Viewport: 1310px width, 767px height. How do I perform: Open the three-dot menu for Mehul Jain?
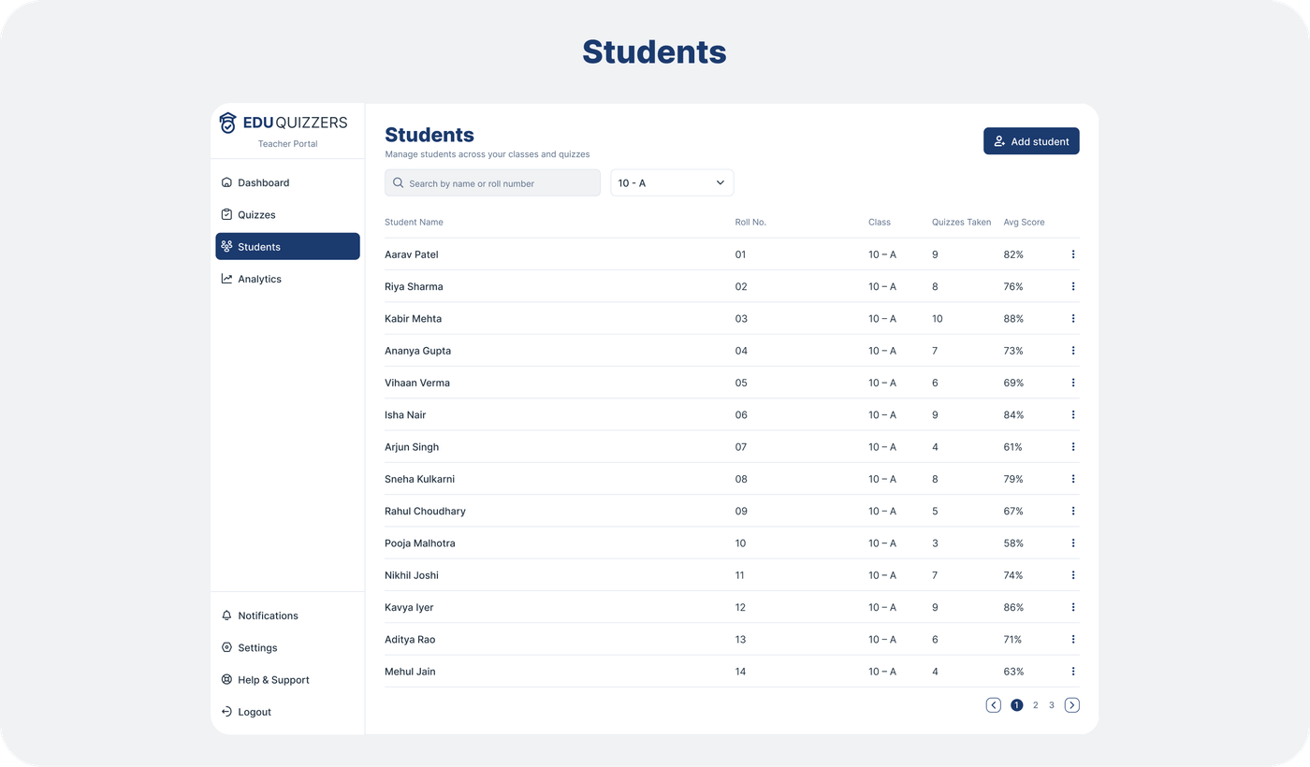point(1073,671)
